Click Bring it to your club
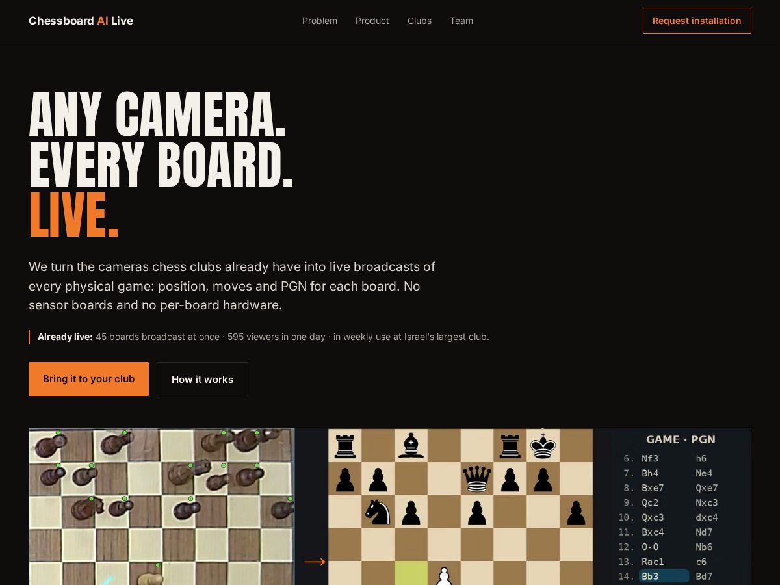Viewport: 780px width, 585px height. coord(88,379)
